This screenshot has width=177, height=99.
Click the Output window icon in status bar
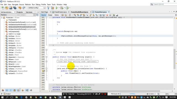pyautogui.click(x=4, y=94)
